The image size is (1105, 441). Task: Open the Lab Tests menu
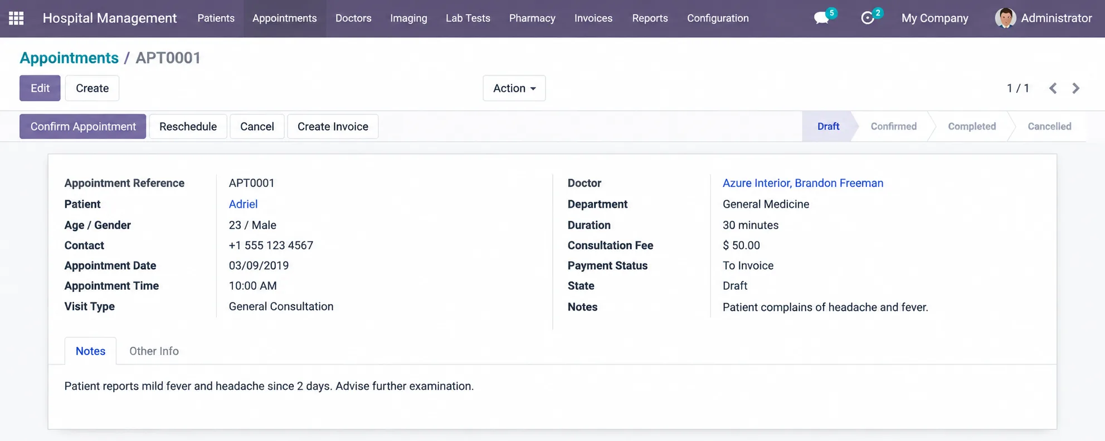click(468, 18)
